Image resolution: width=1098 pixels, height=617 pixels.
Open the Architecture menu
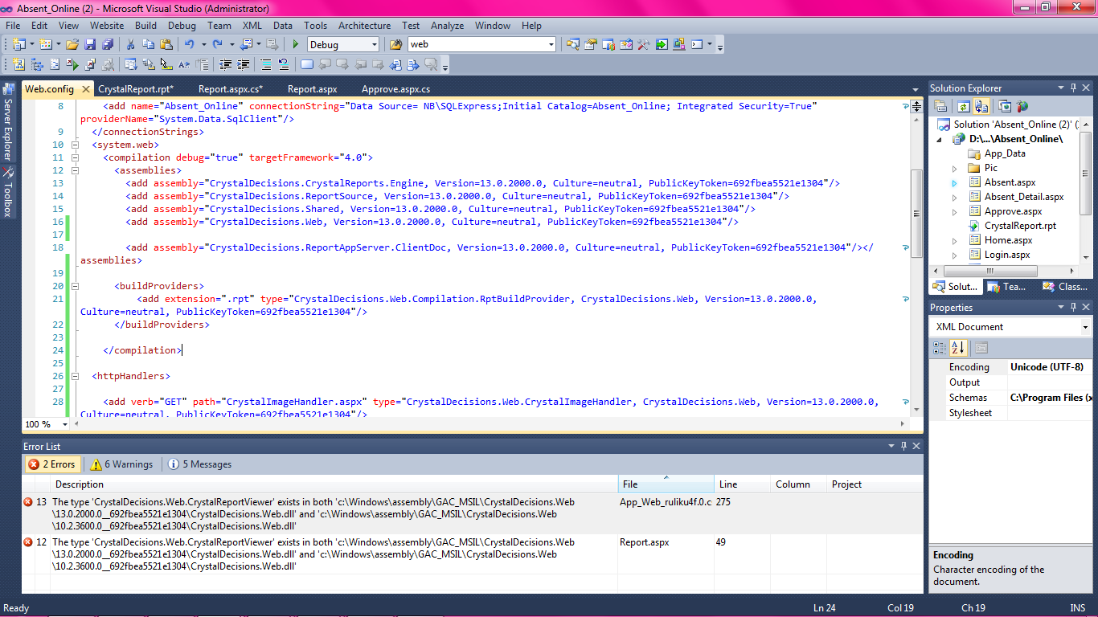(364, 26)
